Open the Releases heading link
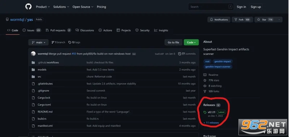The image size is (289, 137). (x=212, y=105)
